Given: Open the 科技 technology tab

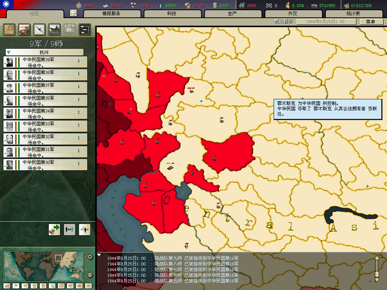Looking at the screenshot, I should (x=172, y=14).
